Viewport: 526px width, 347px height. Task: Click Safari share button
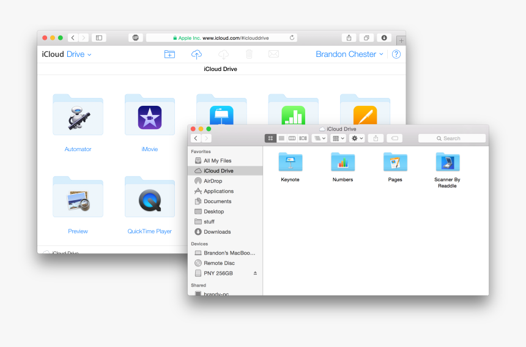pyautogui.click(x=349, y=38)
